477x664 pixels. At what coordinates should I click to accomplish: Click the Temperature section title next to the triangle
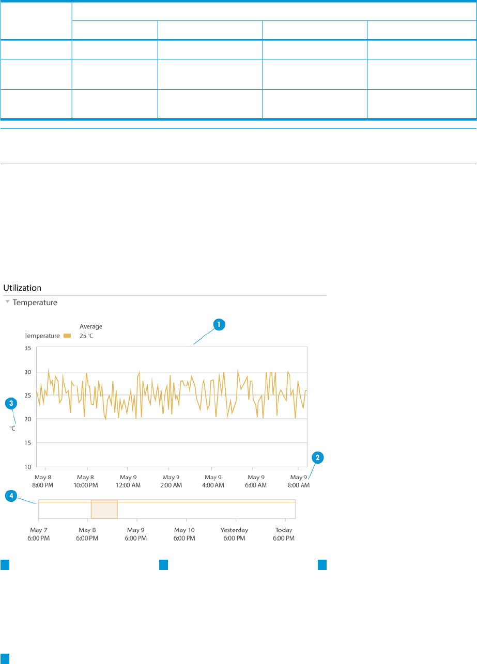pyautogui.click(x=35, y=303)
